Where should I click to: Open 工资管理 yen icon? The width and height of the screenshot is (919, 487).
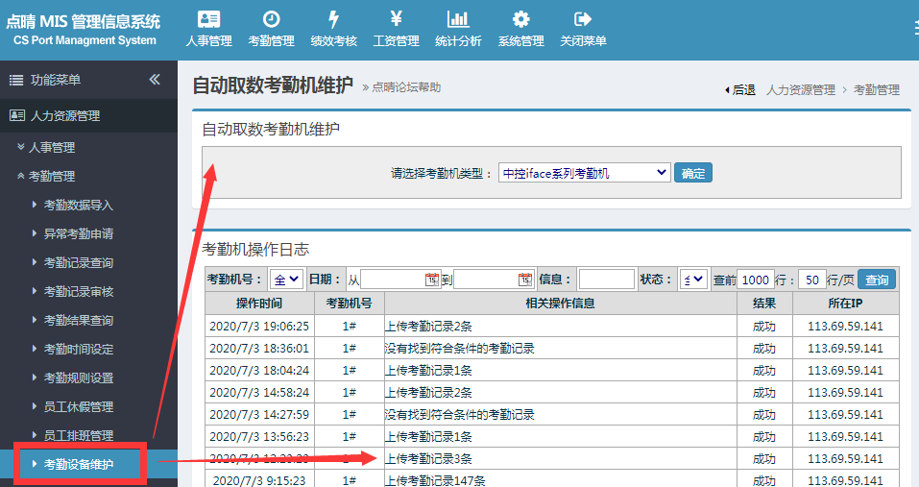pos(396,19)
